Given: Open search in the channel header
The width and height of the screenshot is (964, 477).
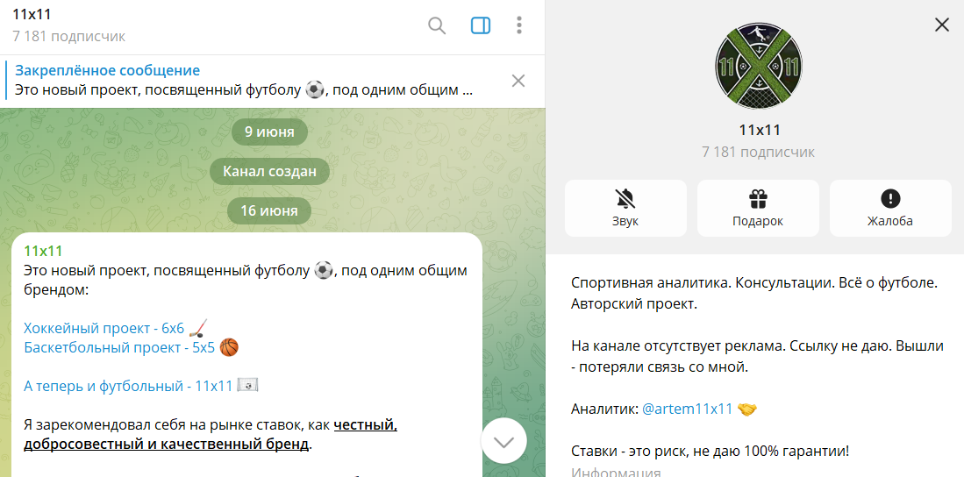Looking at the screenshot, I should 437,25.
